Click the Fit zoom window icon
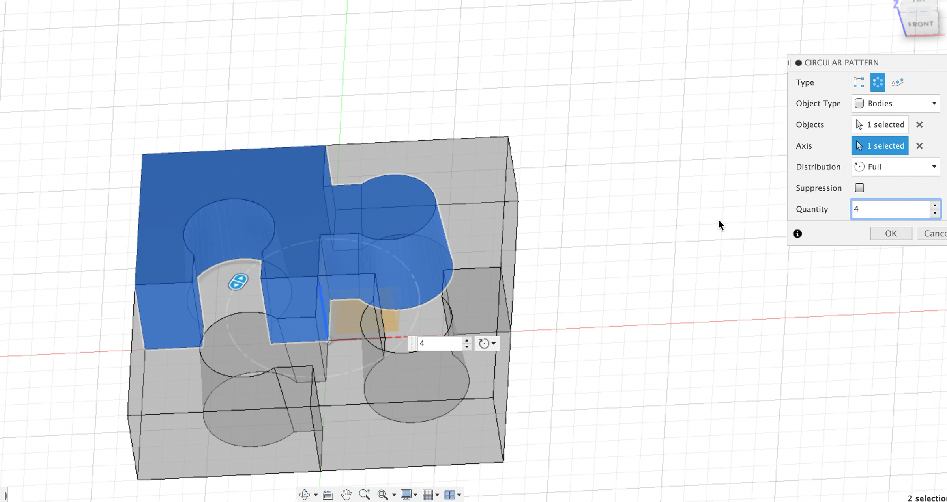Viewport: 947px width, 502px height. (x=382, y=495)
